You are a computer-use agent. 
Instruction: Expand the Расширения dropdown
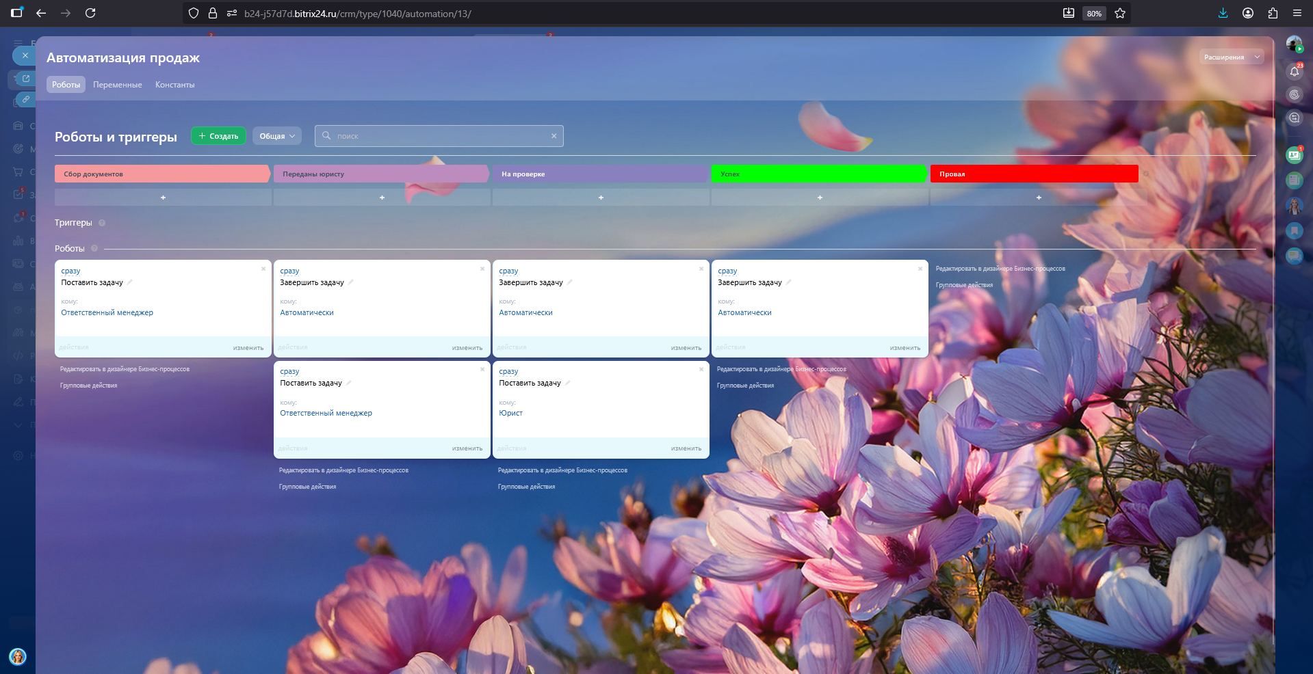(1232, 57)
